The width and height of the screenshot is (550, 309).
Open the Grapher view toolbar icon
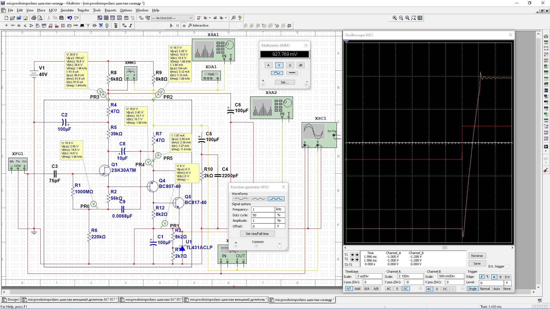119,18
